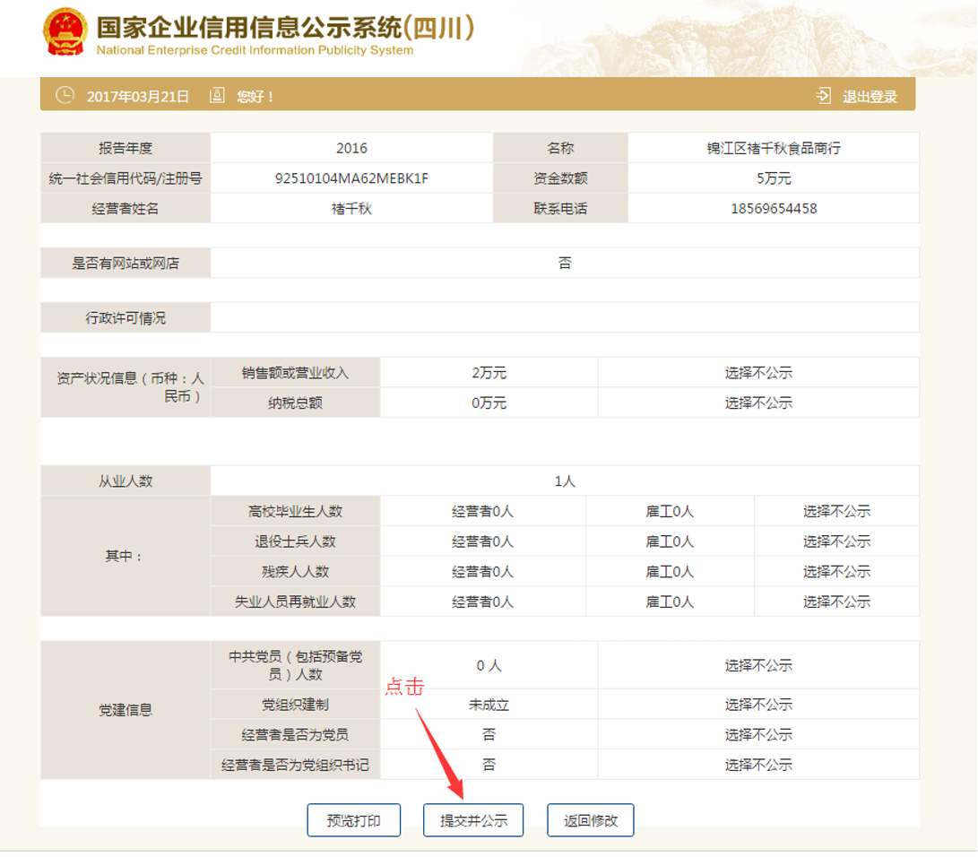The image size is (978, 857).
Task: Click the 提交并公示 submit button
Action: click(x=472, y=819)
